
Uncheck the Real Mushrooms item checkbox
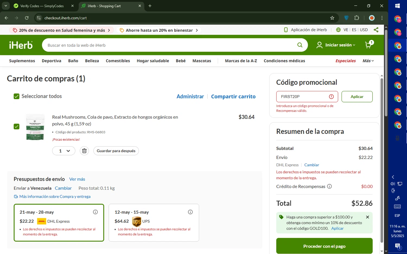[17, 126]
